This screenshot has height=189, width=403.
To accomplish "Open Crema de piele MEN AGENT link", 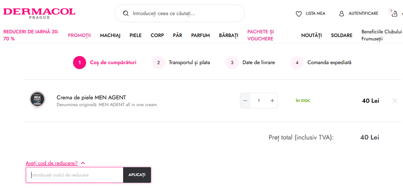I will tap(91, 97).
